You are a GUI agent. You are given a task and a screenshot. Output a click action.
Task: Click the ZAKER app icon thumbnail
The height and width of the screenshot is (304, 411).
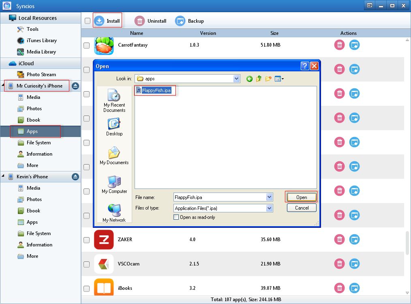[x=104, y=240]
